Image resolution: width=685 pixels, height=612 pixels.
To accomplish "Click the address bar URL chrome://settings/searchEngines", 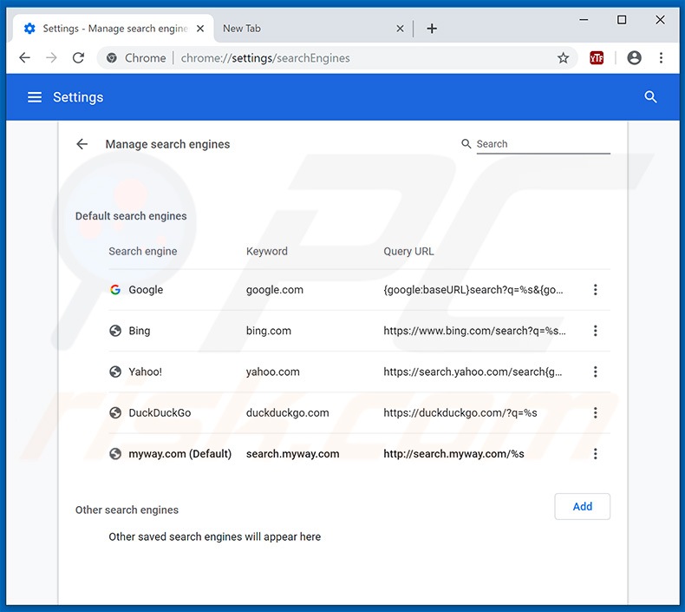I will (265, 58).
